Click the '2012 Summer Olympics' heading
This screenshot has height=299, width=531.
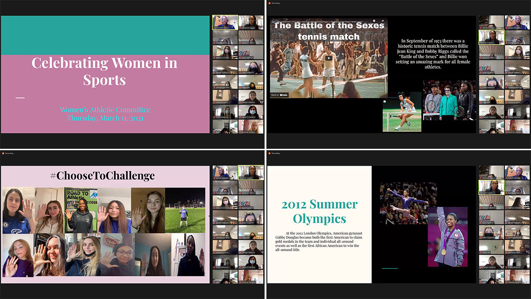[x=319, y=211]
